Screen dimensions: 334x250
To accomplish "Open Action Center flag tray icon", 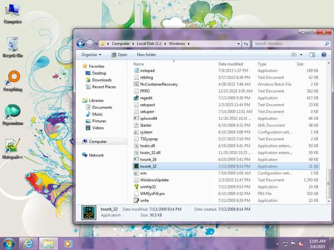I will click(x=293, y=244).
